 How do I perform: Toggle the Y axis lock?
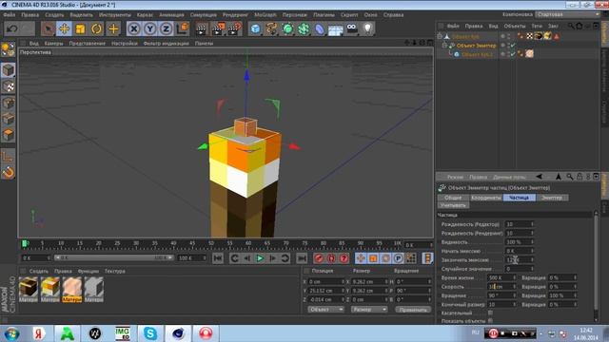(x=150, y=28)
